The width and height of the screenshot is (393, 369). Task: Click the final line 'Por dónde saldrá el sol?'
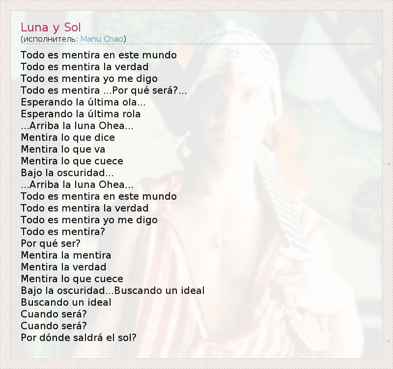tap(79, 338)
